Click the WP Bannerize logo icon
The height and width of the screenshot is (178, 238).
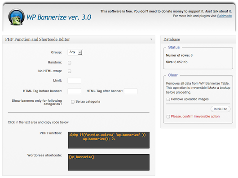[x=17, y=17]
